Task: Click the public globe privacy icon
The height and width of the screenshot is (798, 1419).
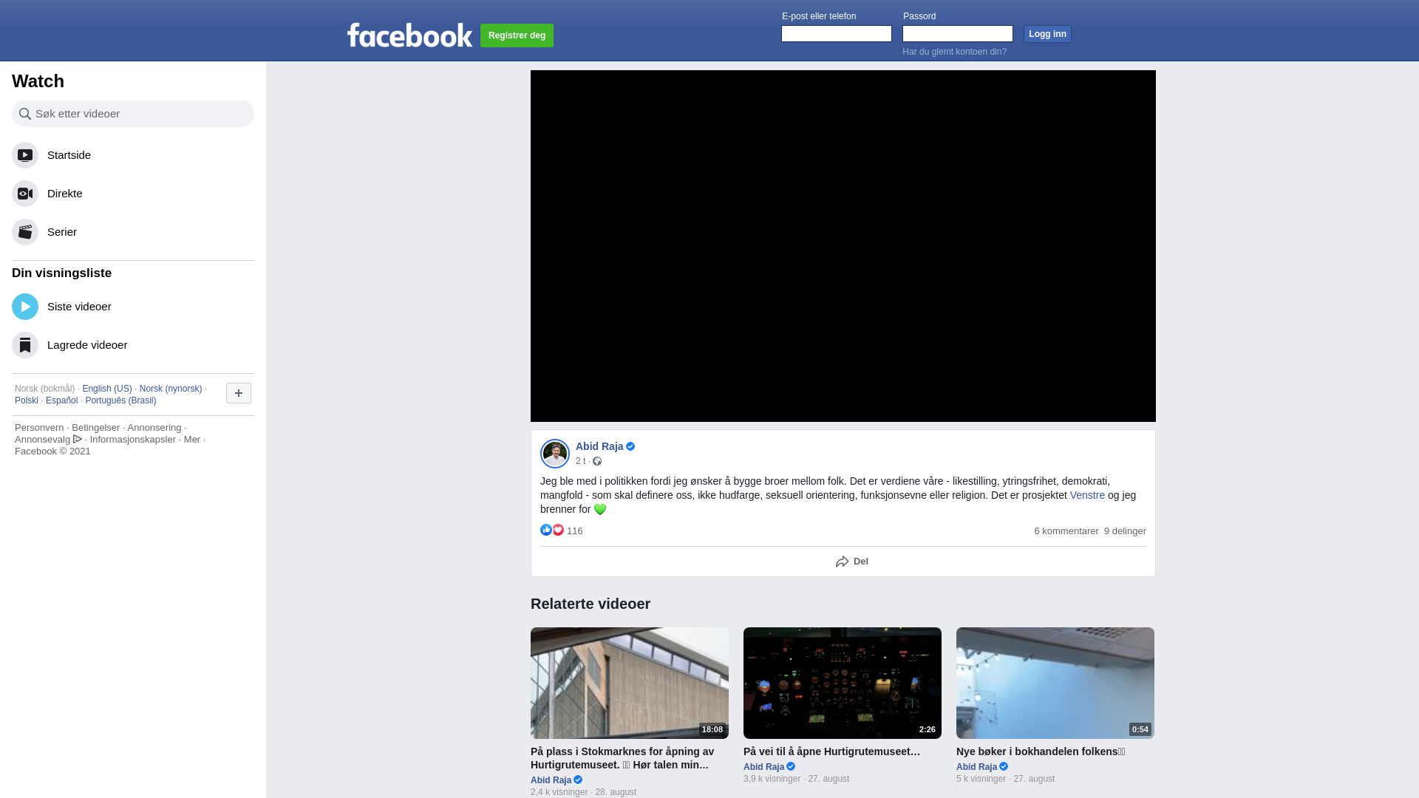Action: point(597,461)
